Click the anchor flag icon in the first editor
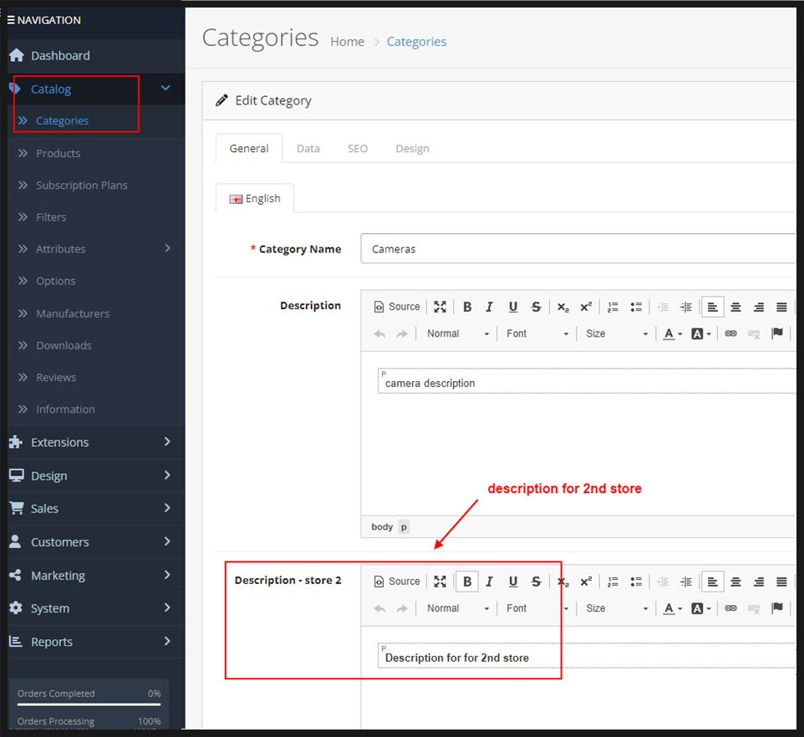 777,333
